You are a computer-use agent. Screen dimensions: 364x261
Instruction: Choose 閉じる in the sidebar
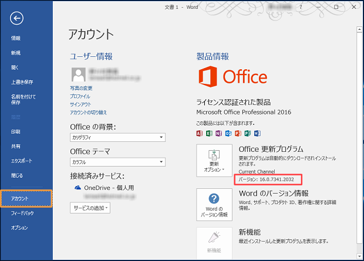pyautogui.click(x=17, y=175)
